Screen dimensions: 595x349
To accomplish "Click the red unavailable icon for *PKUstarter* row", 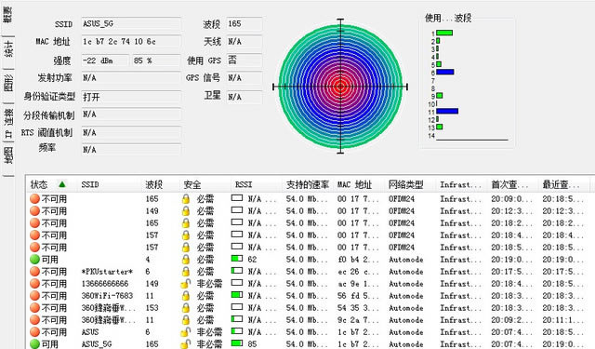I will 35,272.
